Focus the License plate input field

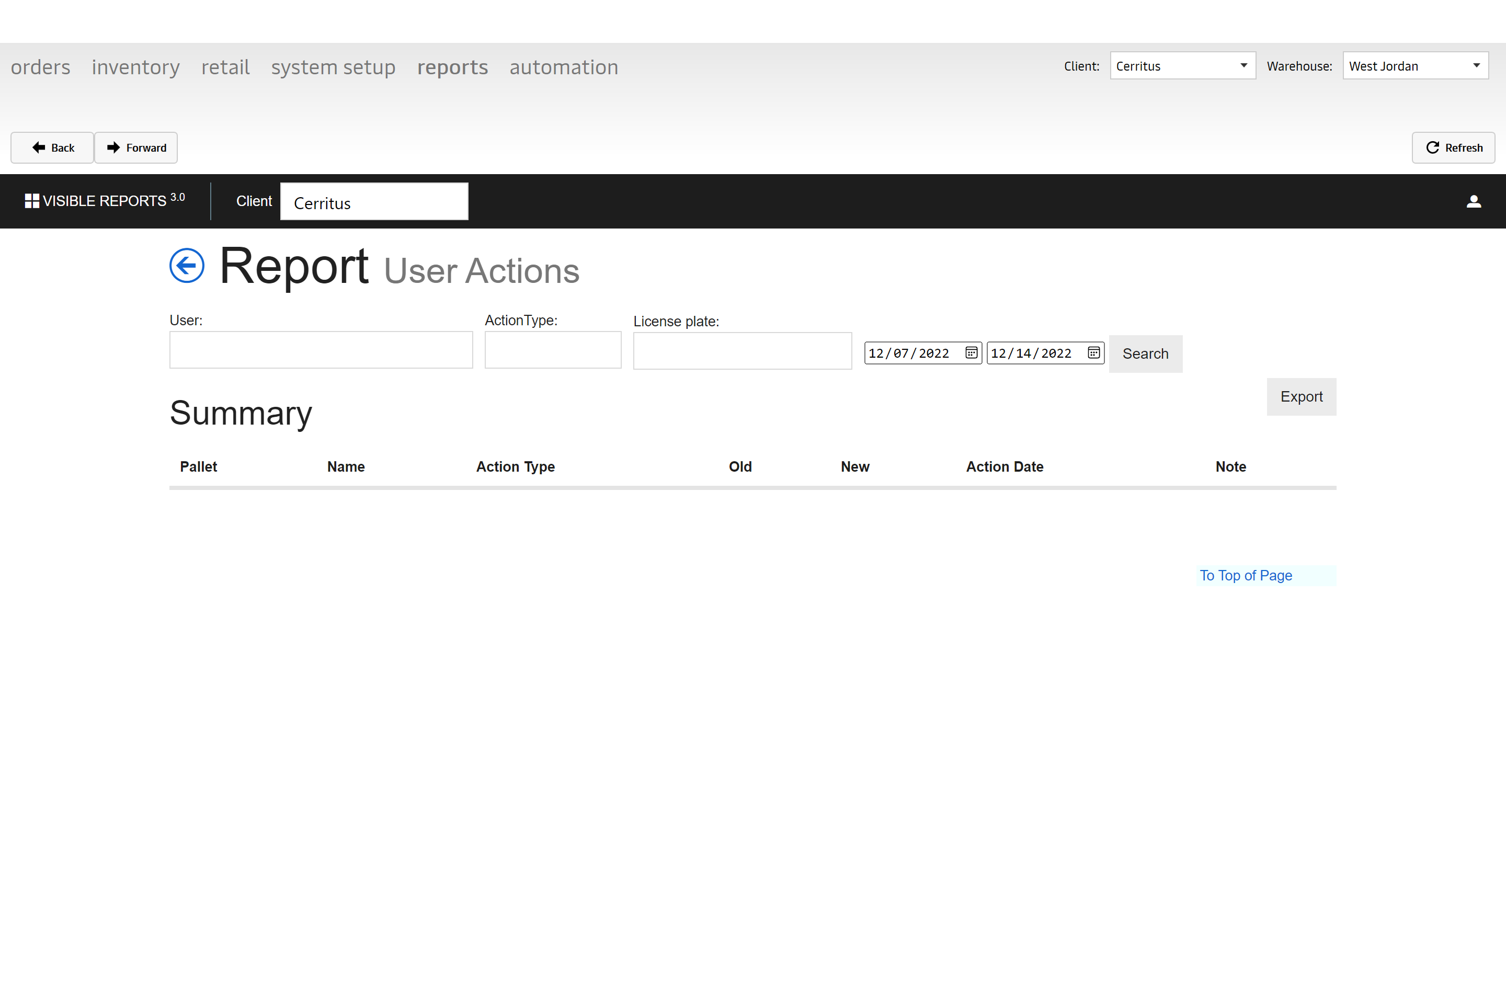tap(742, 351)
